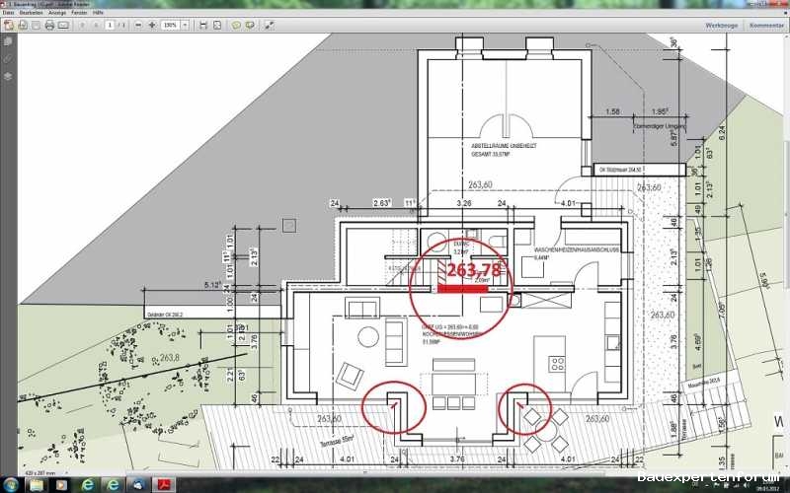This screenshot has width=790, height=493.
Task: Open the layers side panel
Action: [8, 75]
